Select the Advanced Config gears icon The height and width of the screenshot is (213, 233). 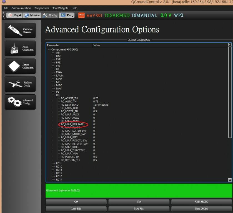pos(14,102)
